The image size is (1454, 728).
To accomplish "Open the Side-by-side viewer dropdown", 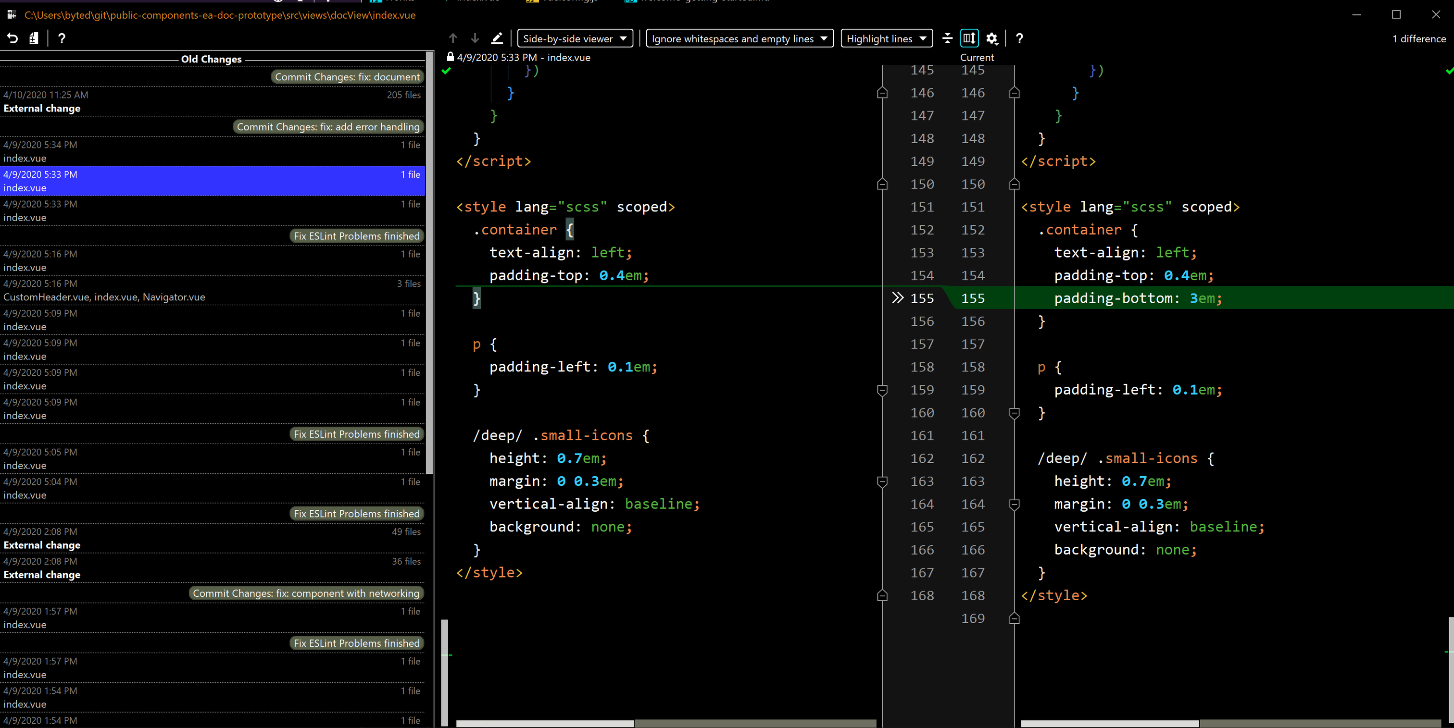I will coord(575,38).
